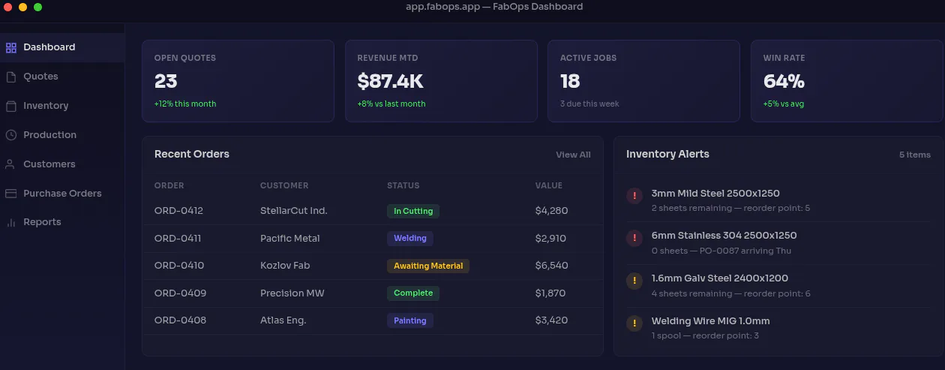
Task: Click the Awaiting Material status badge
Action: [x=428, y=266]
